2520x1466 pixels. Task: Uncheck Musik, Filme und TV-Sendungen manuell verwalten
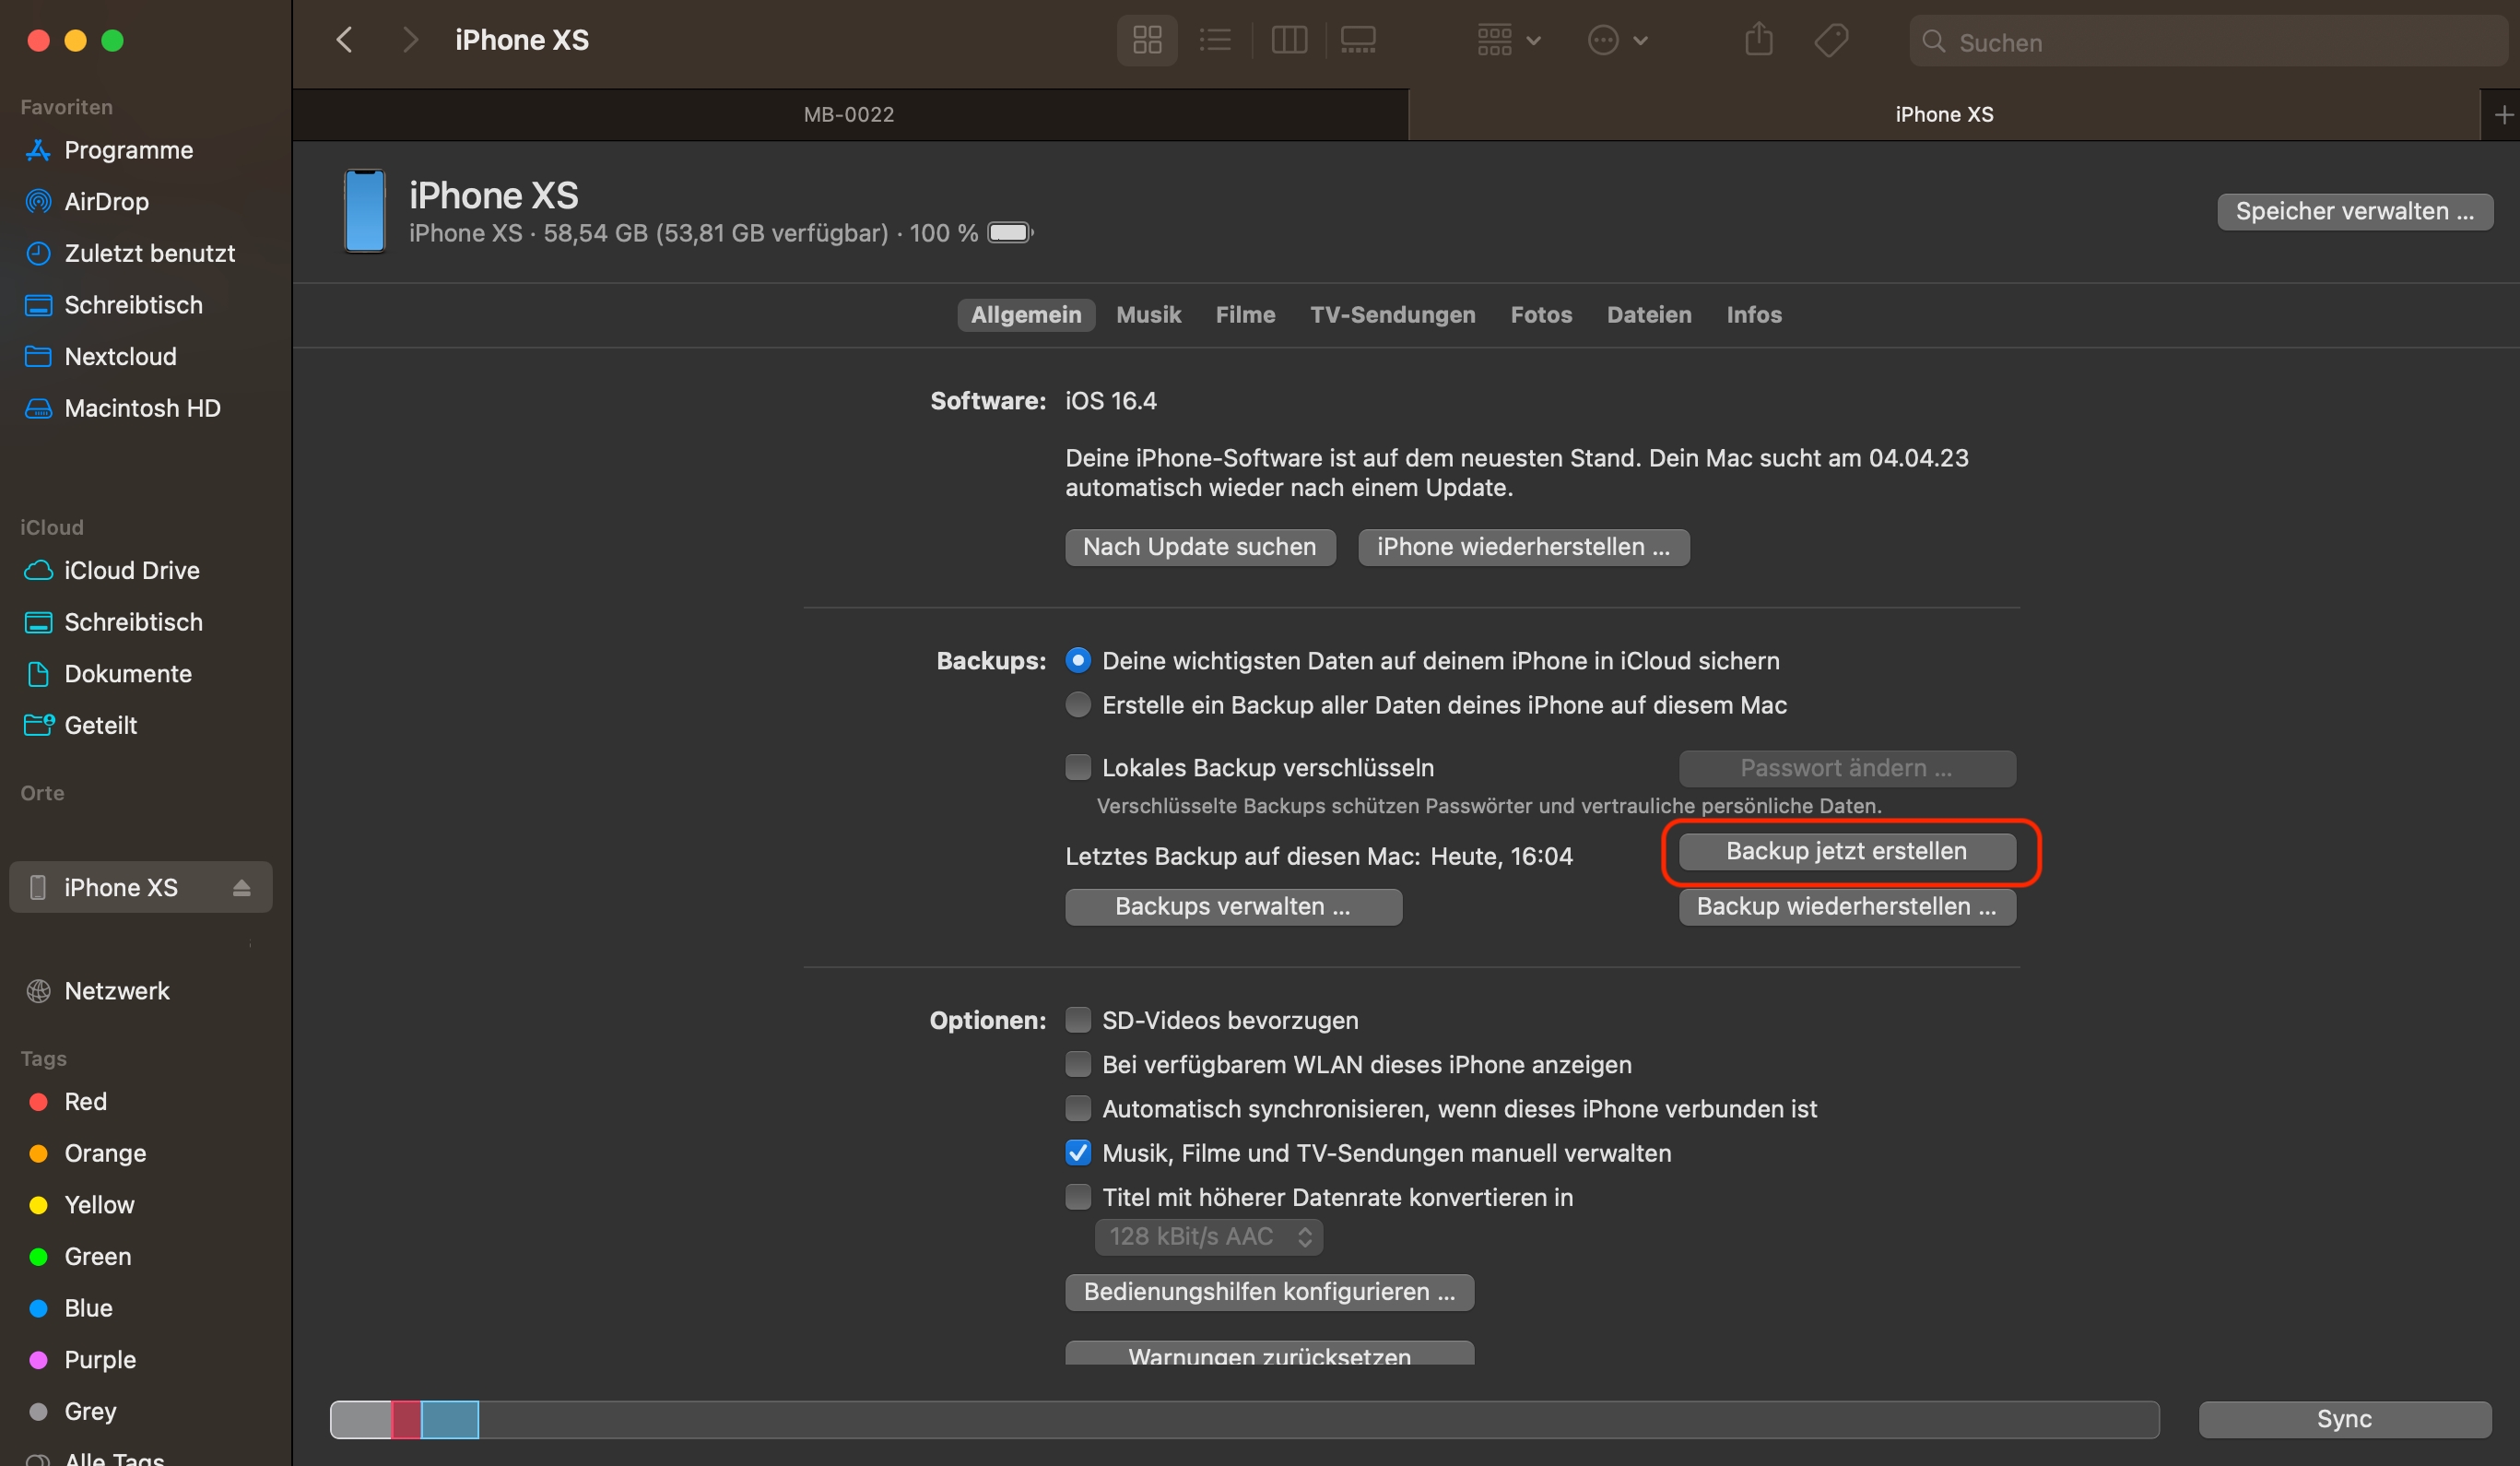click(1078, 1152)
